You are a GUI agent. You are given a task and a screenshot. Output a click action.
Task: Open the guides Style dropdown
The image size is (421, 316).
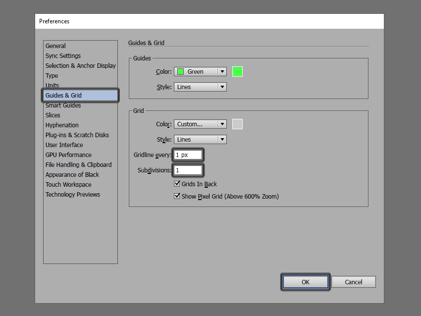click(200, 87)
